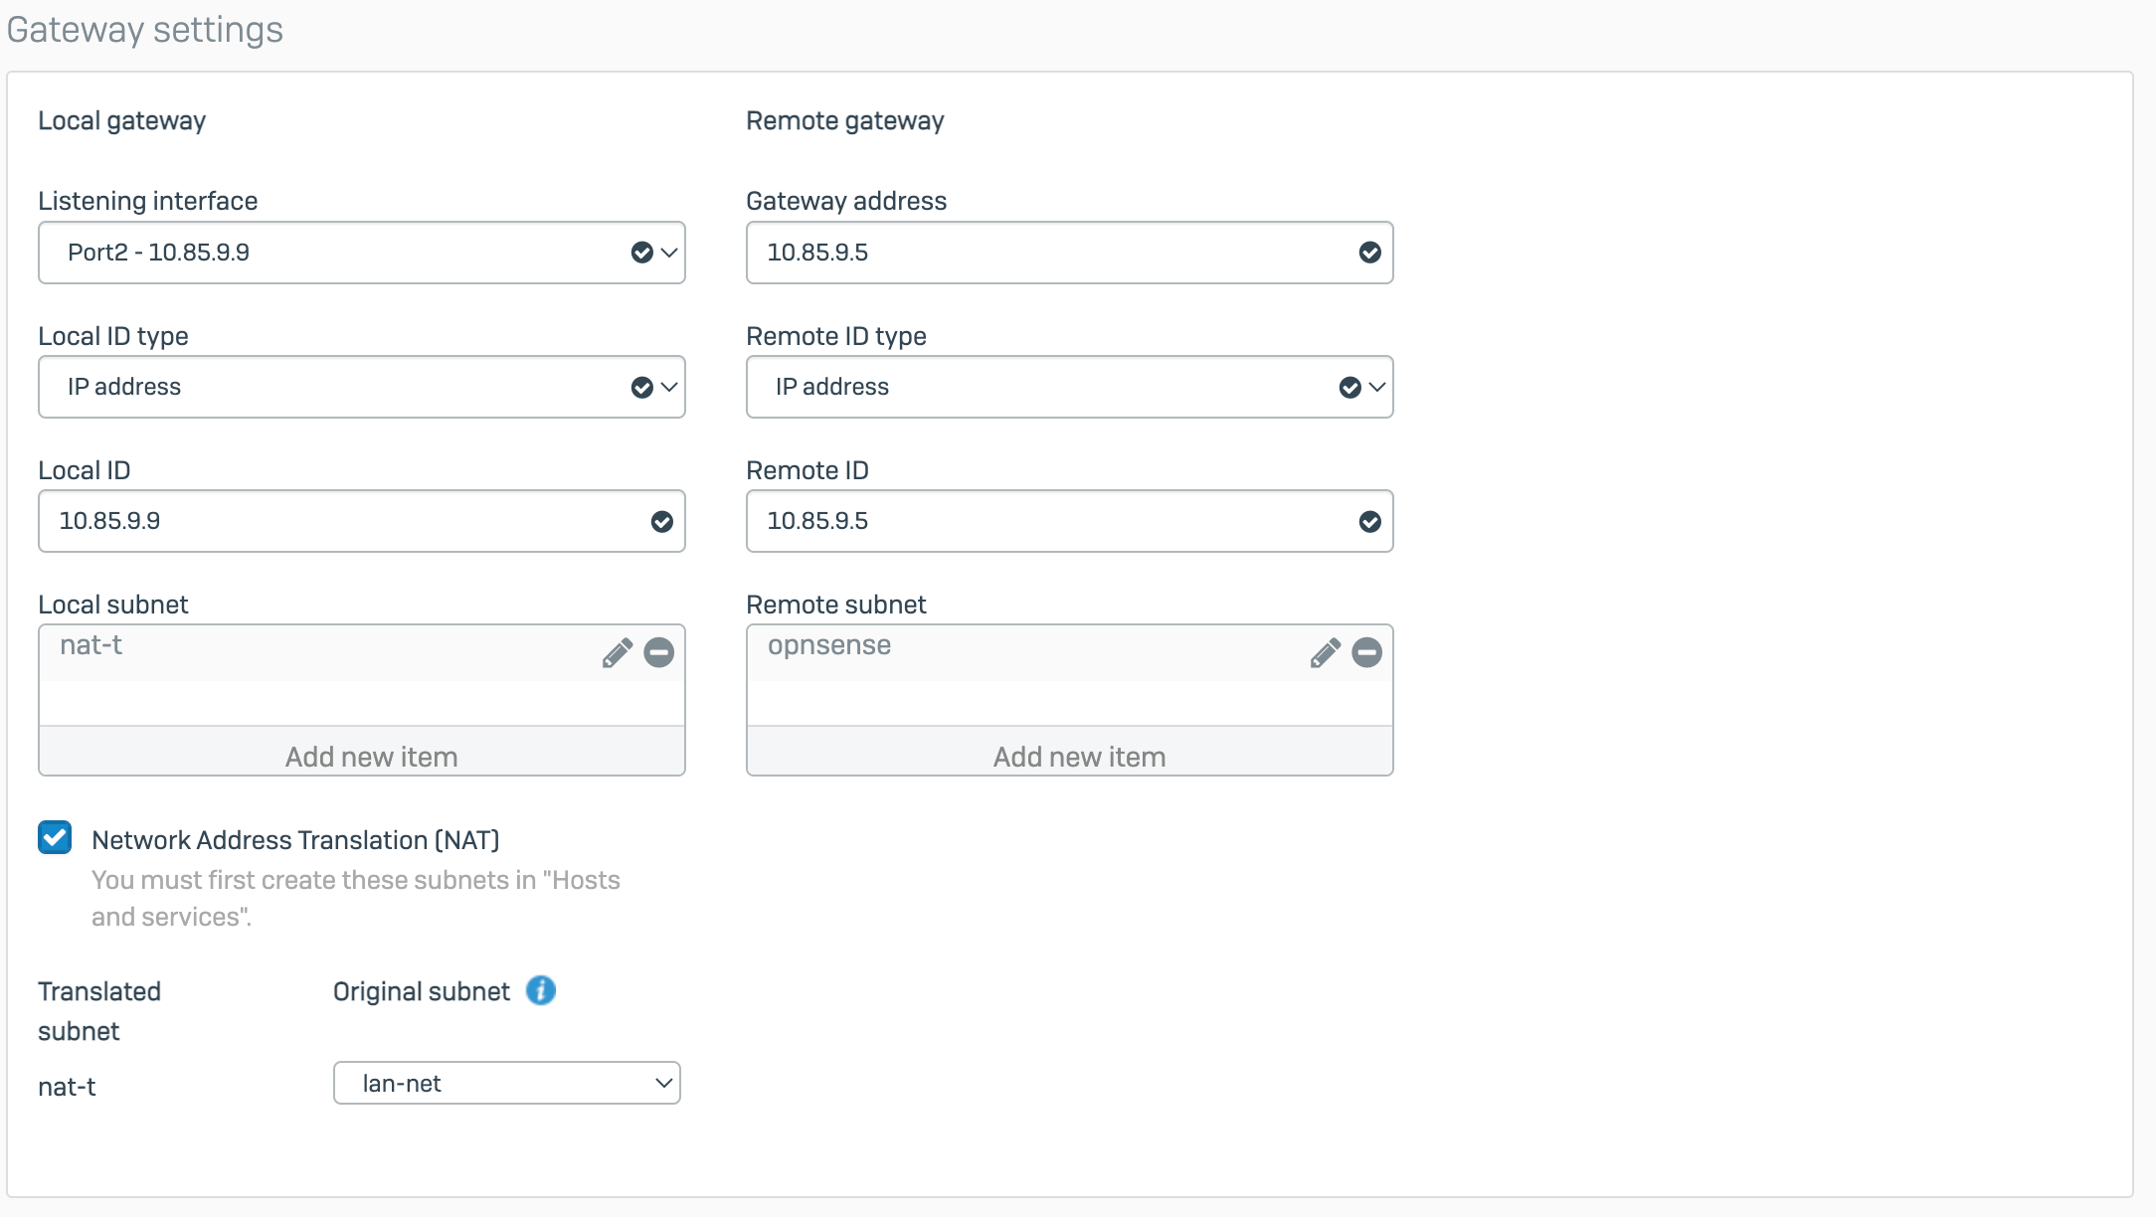The height and width of the screenshot is (1217, 2156).
Task: Remove the opnsense remote subnet with minus icon
Action: (1366, 653)
